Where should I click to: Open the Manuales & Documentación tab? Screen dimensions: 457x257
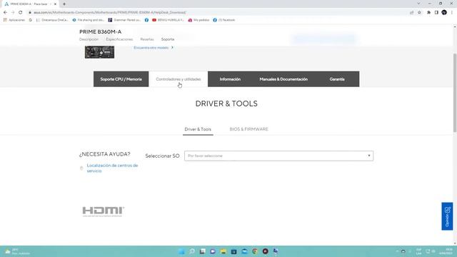(283, 79)
